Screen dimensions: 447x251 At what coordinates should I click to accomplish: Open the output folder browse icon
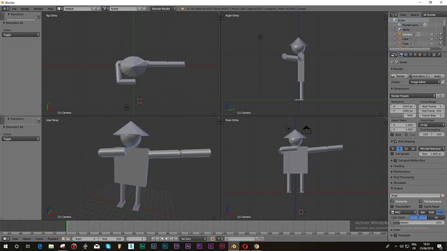(442, 195)
